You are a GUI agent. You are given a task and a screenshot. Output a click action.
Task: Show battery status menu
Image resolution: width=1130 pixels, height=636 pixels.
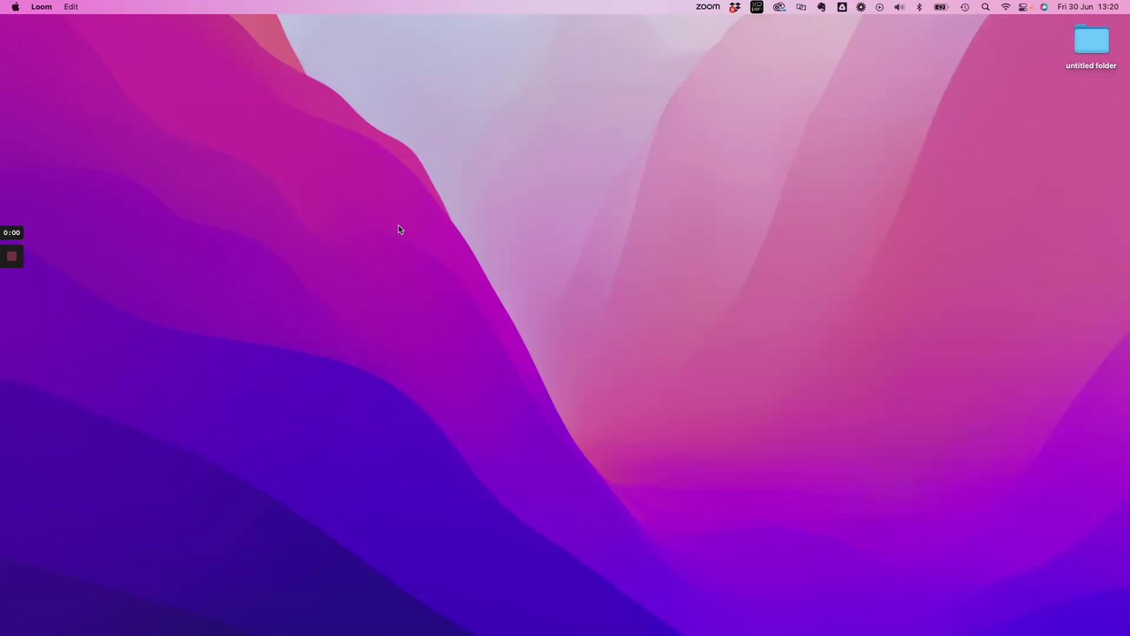coord(941,7)
